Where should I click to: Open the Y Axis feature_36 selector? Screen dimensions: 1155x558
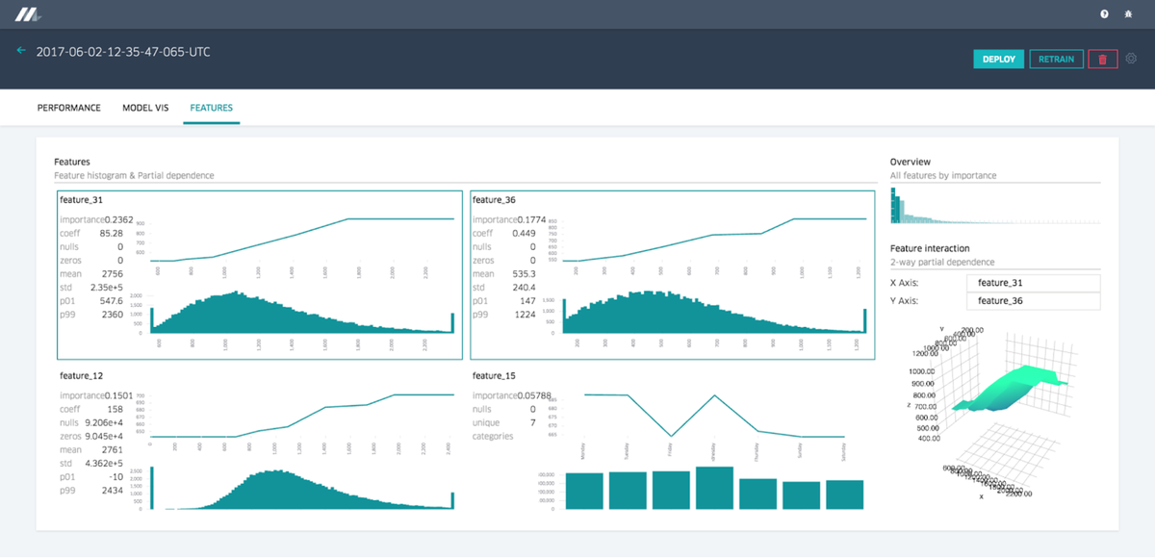tap(1033, 301)
